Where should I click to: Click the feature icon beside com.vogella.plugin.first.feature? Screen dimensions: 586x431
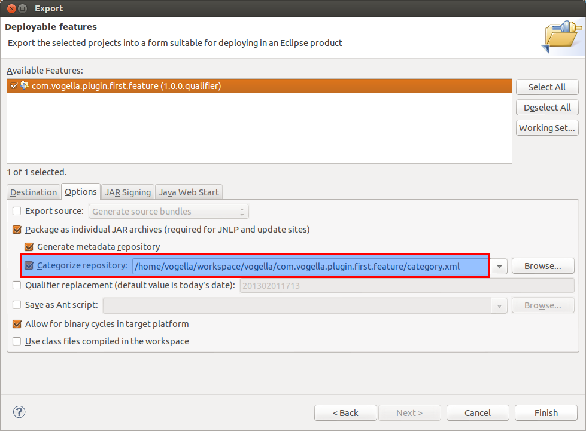[25, 85]
